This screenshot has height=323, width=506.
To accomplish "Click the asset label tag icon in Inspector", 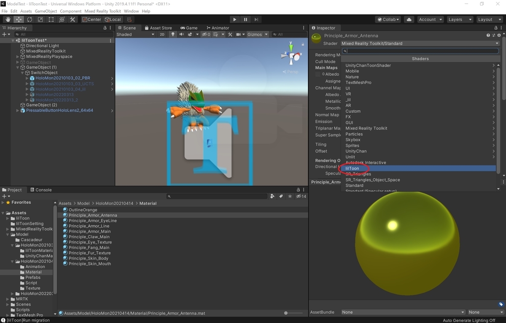I will click(x=501, y=304).
